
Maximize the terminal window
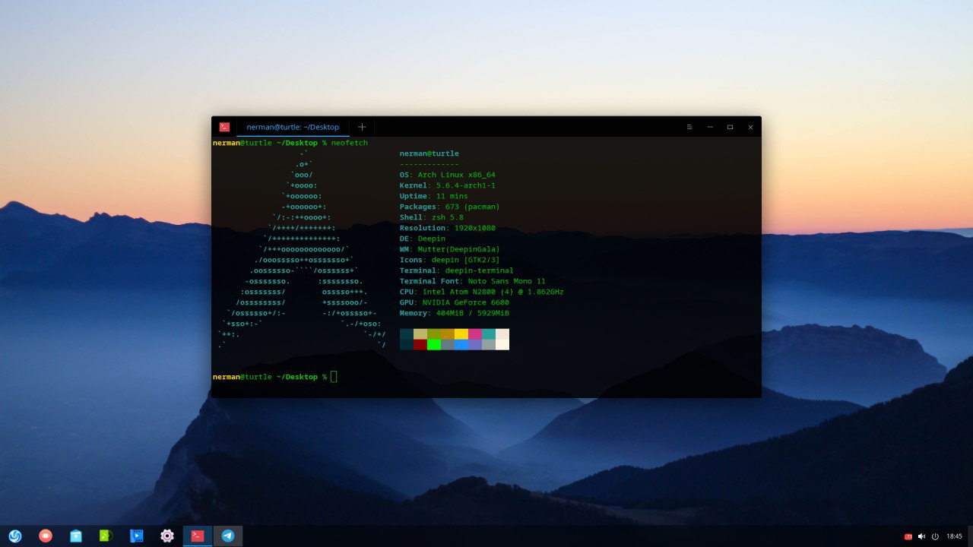coord(730,127)
